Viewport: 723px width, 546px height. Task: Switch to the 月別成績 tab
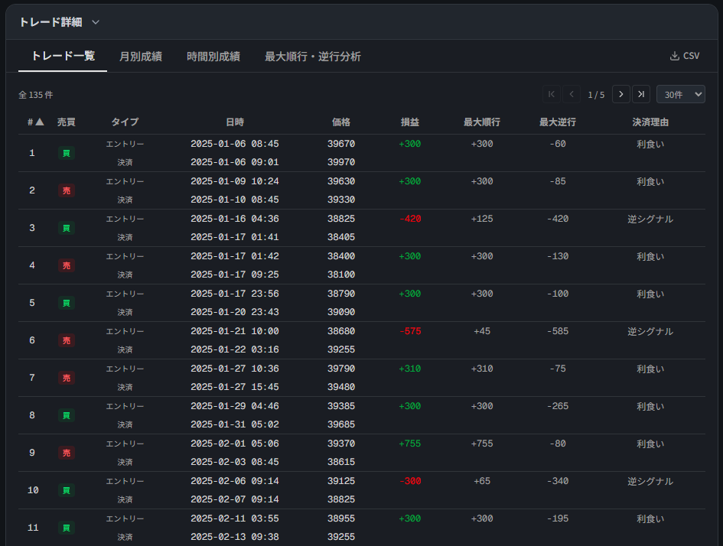pyautogui.click(x=141, y=57)
